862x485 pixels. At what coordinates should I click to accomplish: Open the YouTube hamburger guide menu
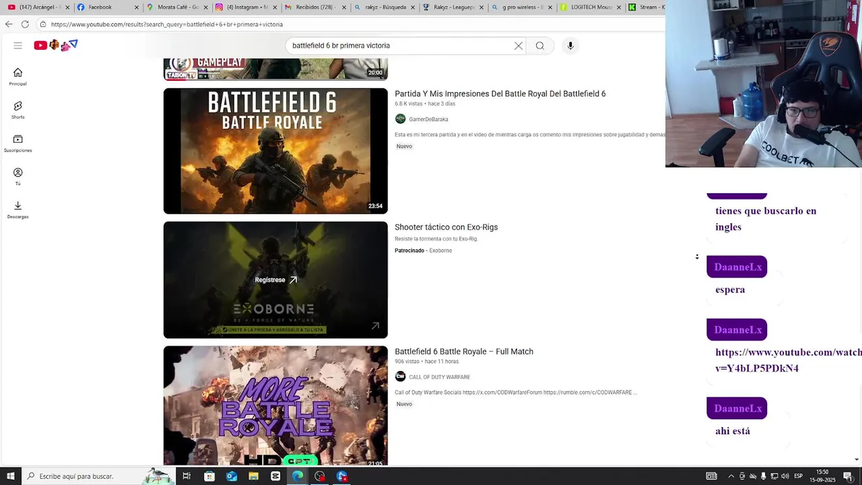coord(18,46)
